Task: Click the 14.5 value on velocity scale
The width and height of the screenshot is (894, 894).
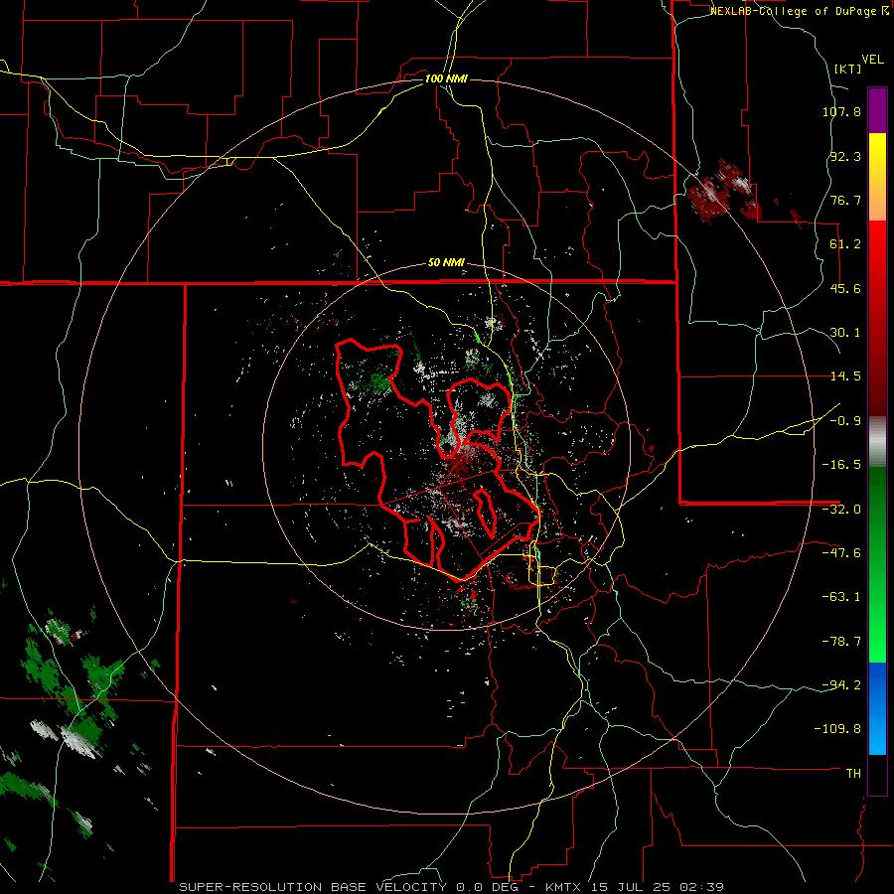Action: tap(845, 376)
